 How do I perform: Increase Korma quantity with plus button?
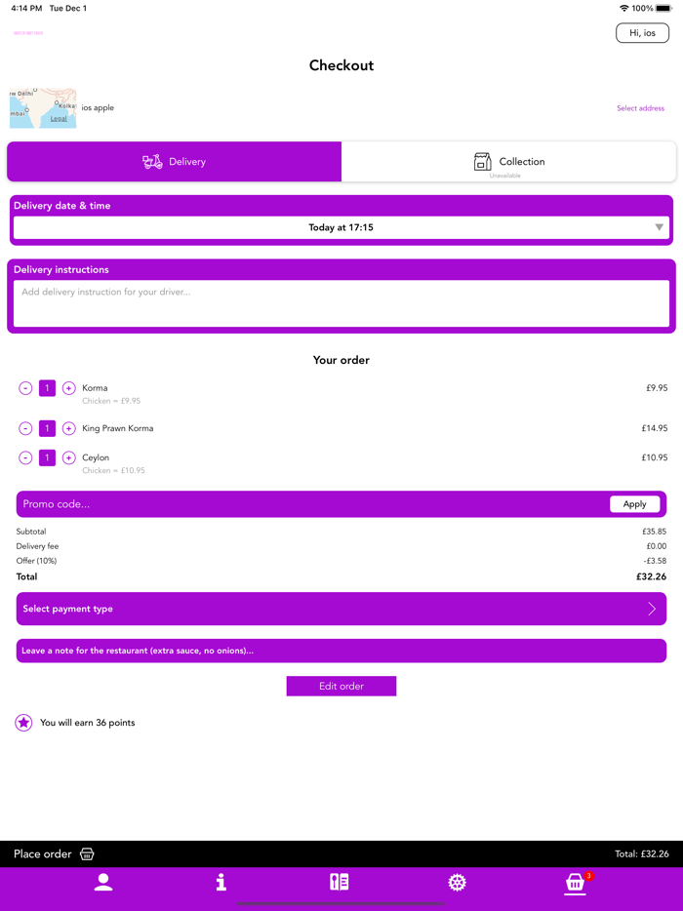[x=69, y=388]
